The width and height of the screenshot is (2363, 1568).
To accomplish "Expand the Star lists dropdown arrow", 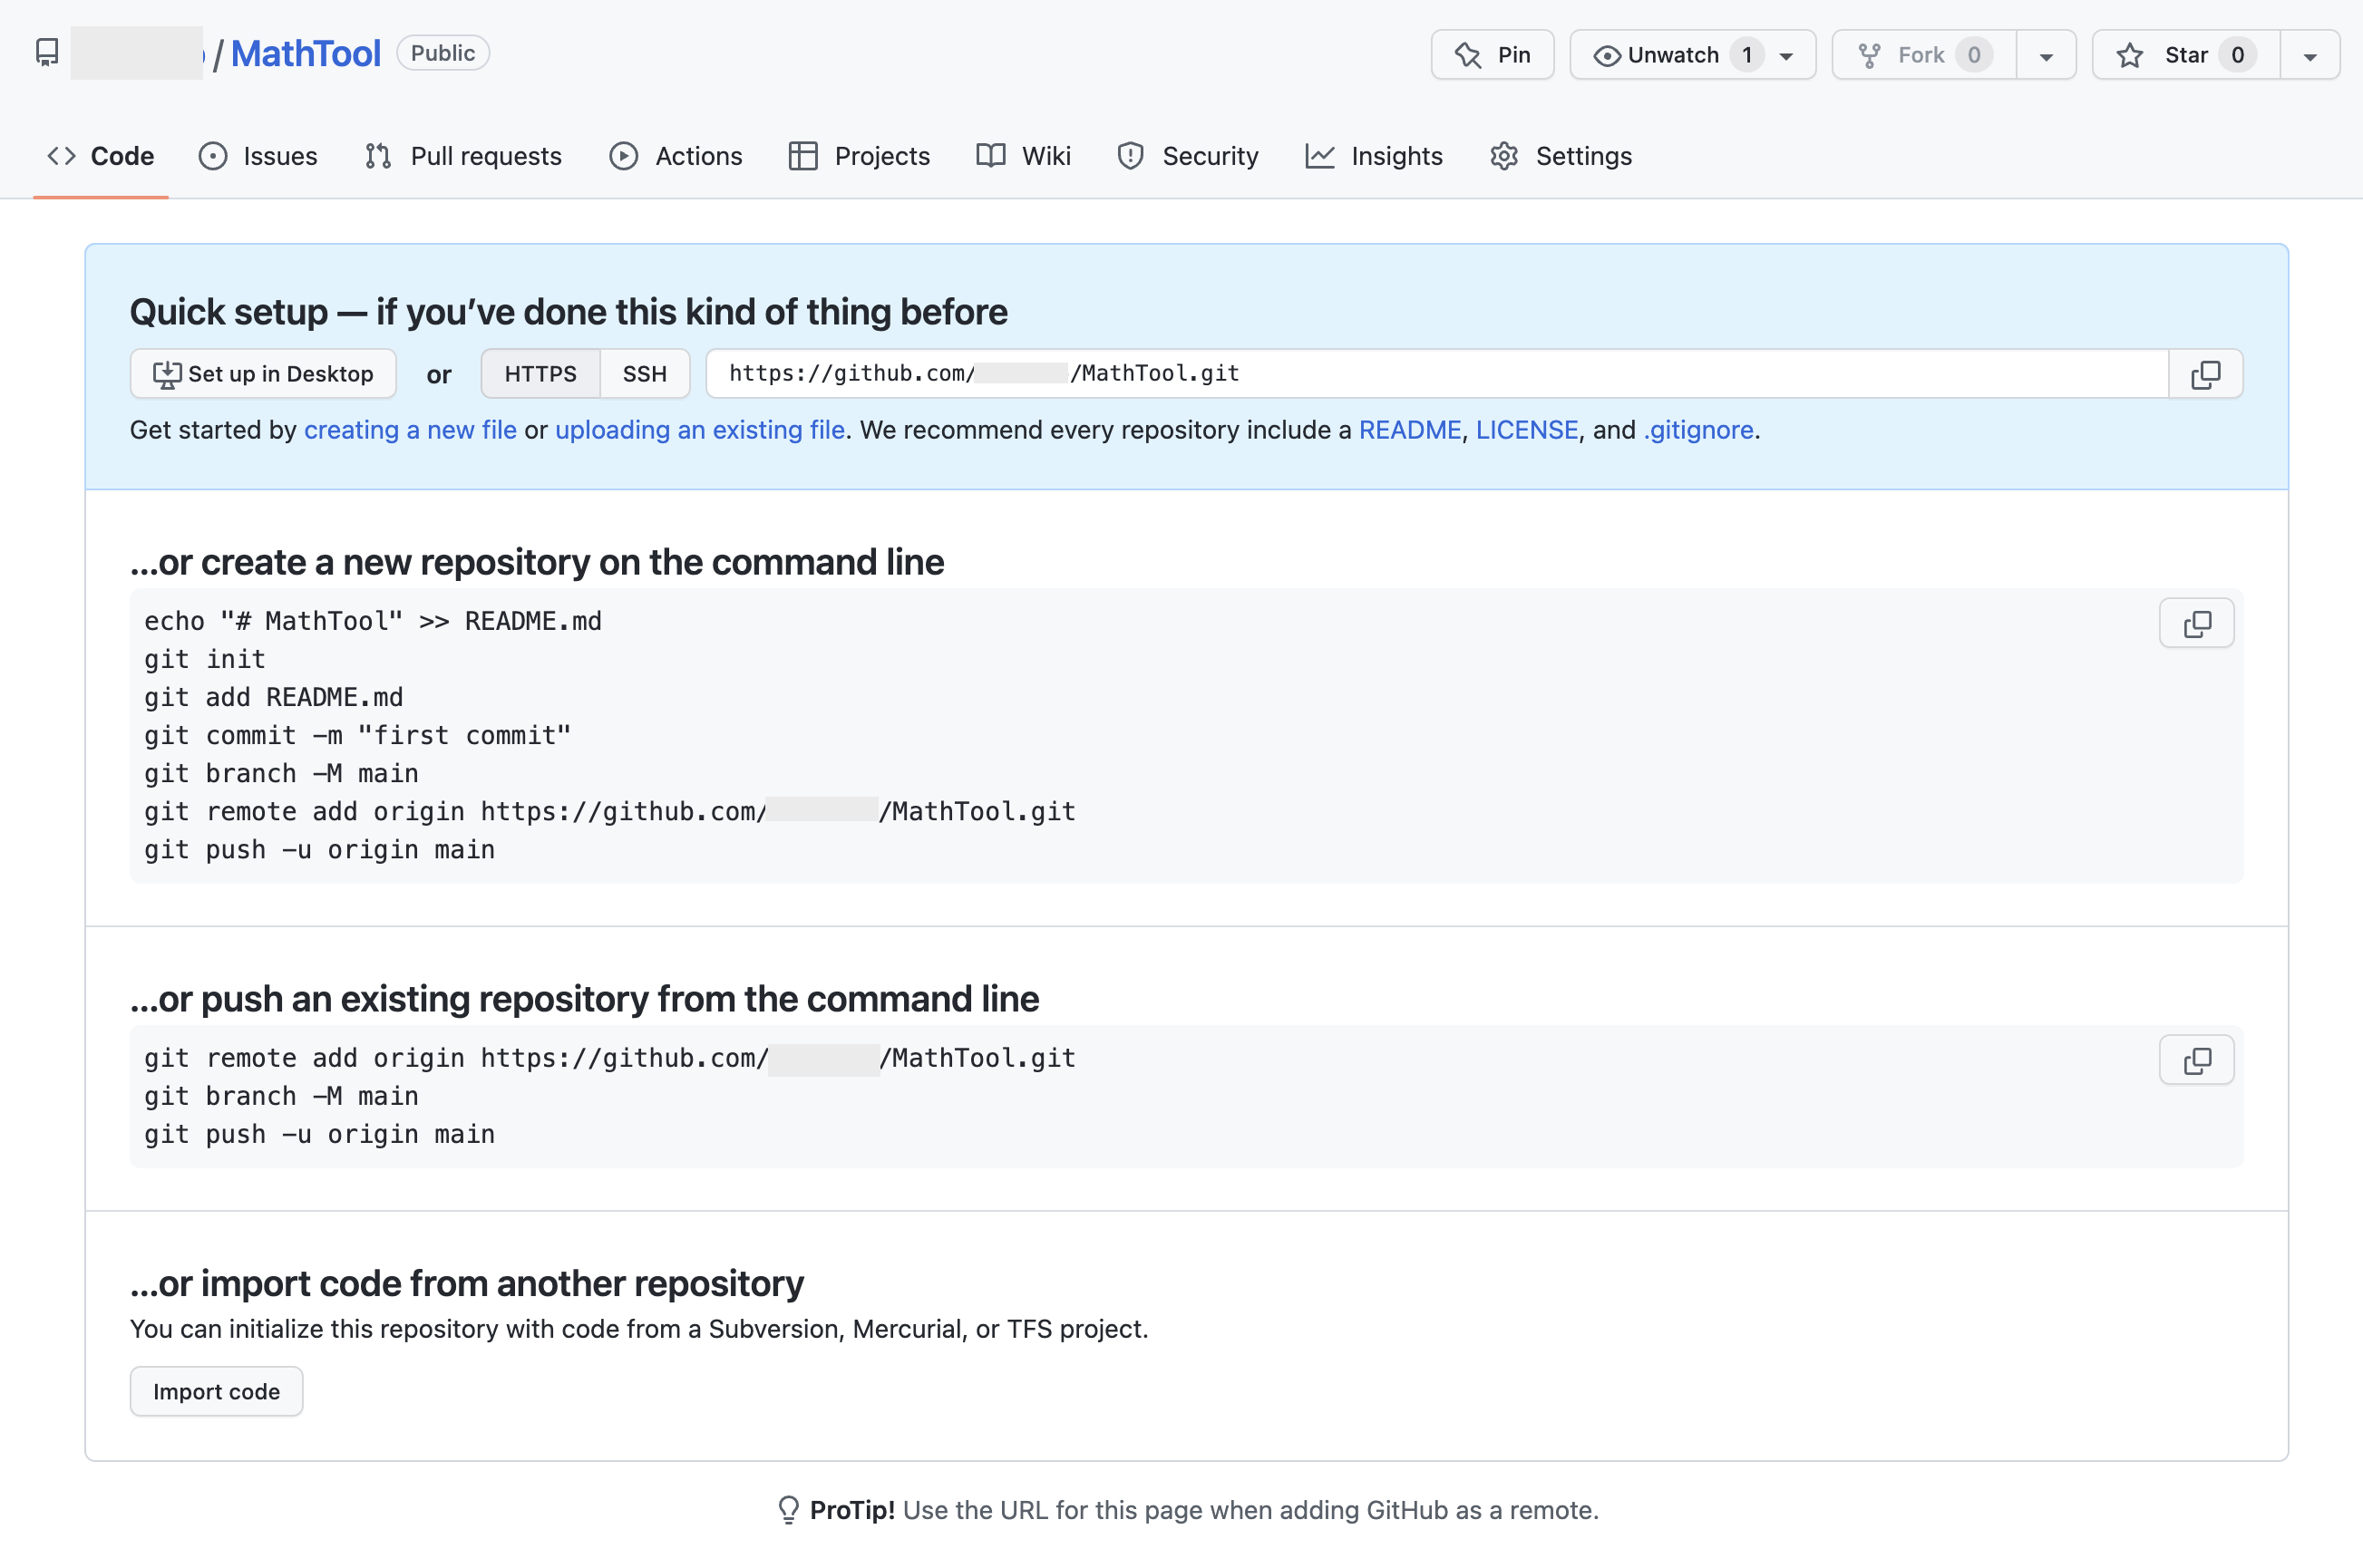I will coord(2309,56).
